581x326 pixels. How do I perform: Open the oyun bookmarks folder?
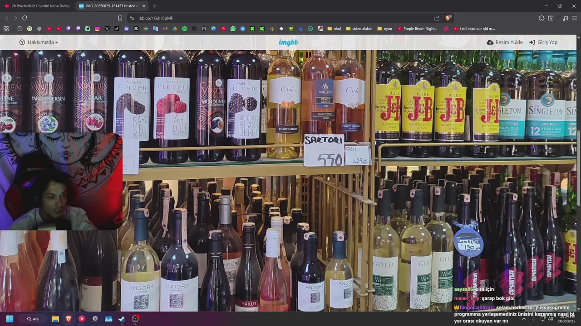click(384, 29)
